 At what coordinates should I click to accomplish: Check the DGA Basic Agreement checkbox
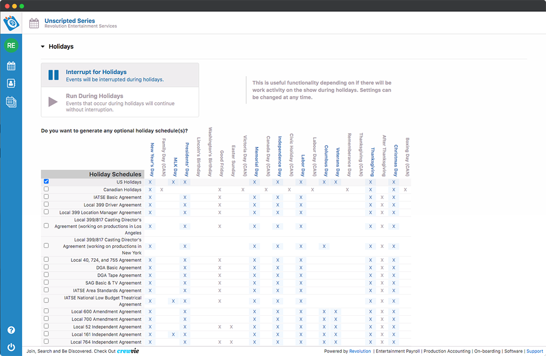[x=46, y=267]
